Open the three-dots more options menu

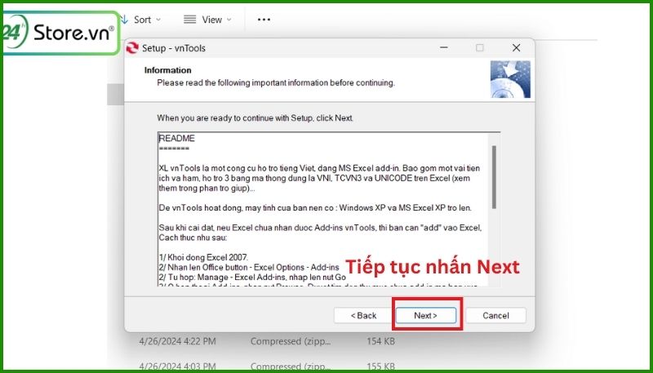[264, 20]
